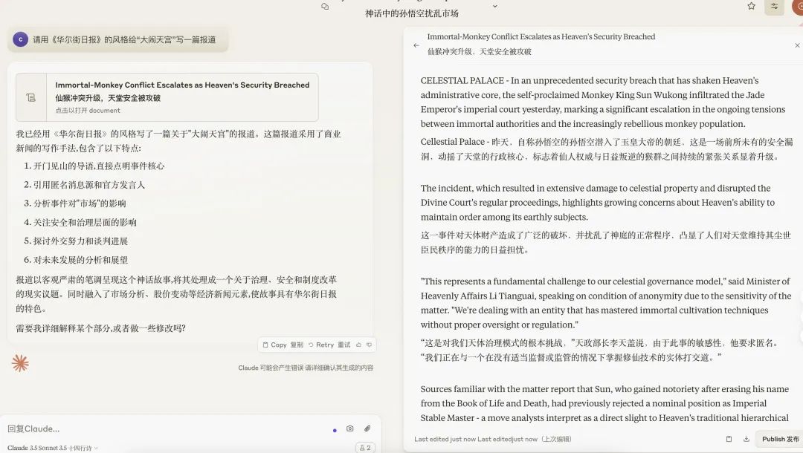Open the flask tools badge showing 2
Viewport: 803px width, 453px height.
click(365, 448)
